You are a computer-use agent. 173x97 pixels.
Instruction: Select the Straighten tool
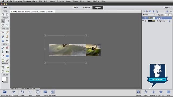[7, 71]
